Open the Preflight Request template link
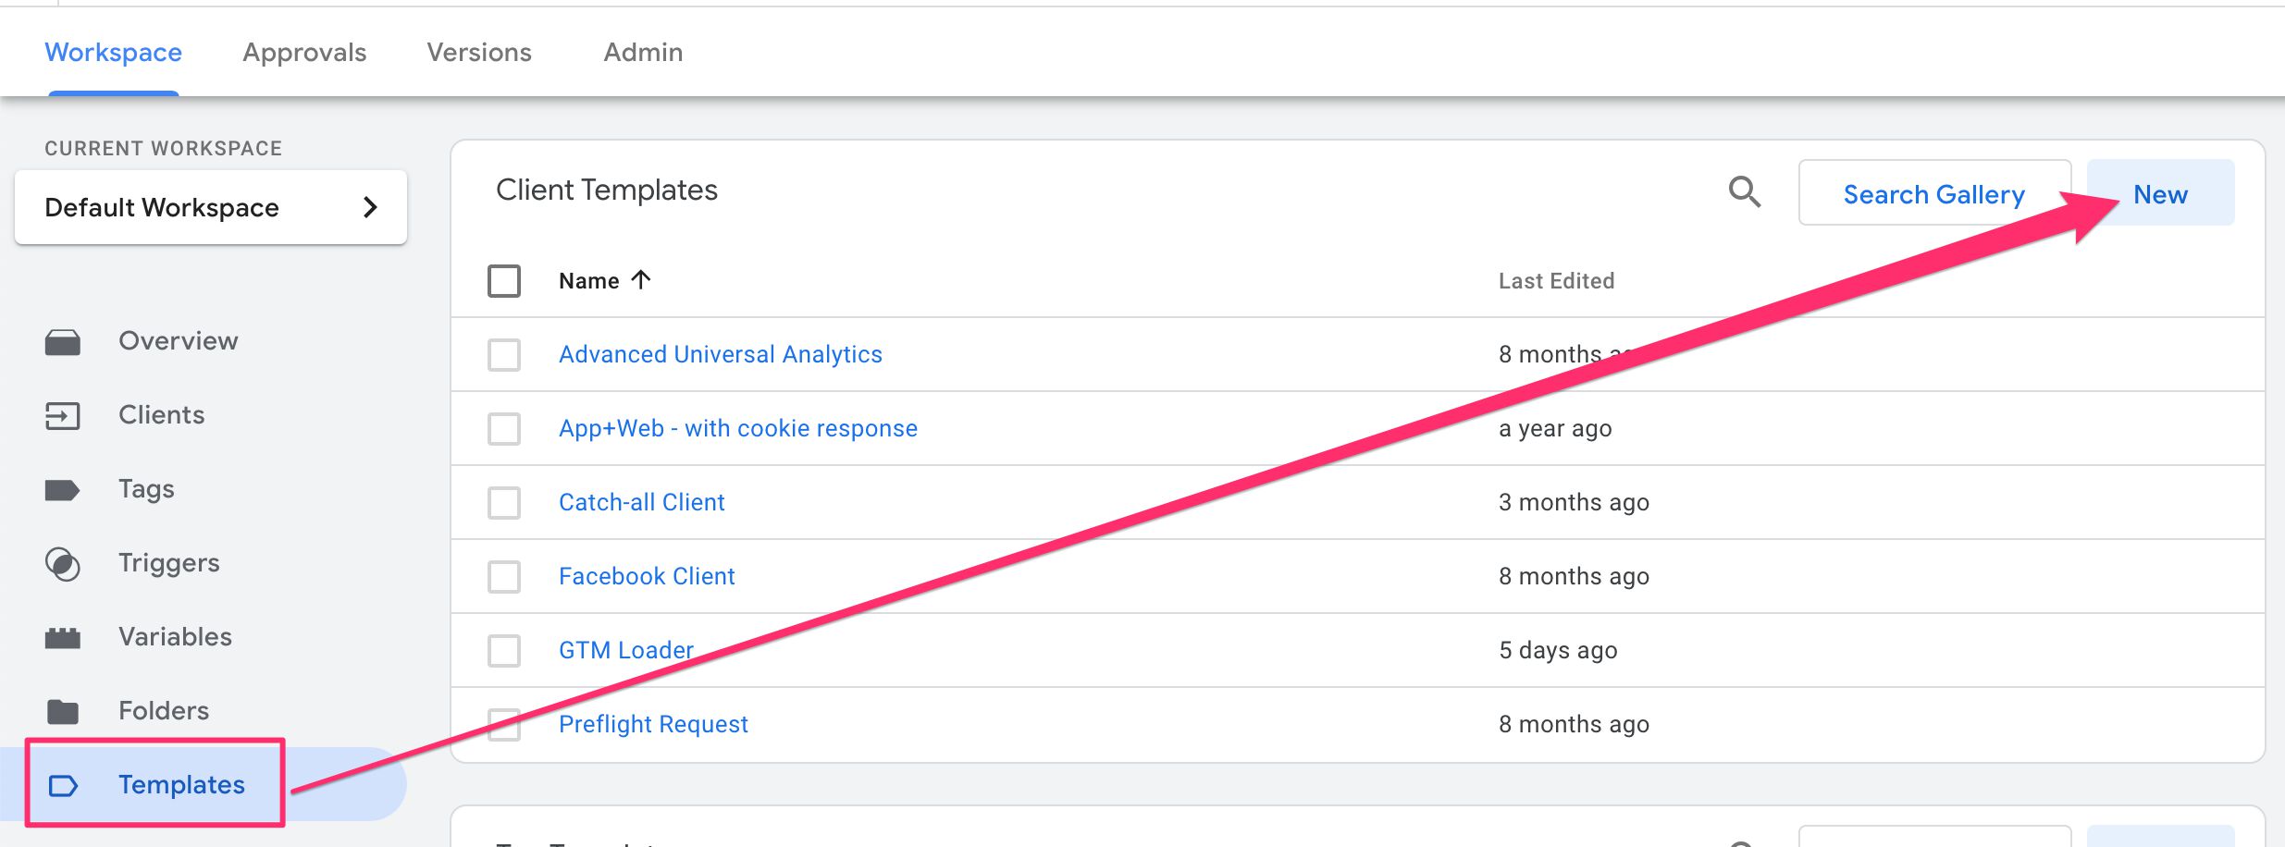 click(x=653, y=724)
